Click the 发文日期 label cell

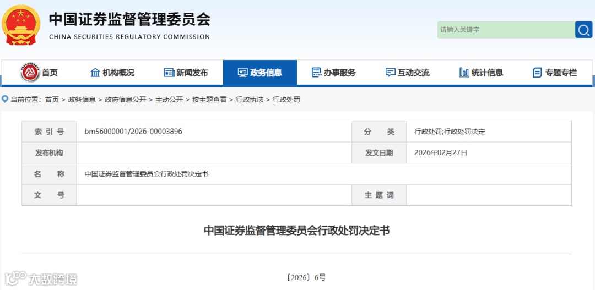(380, 153)
